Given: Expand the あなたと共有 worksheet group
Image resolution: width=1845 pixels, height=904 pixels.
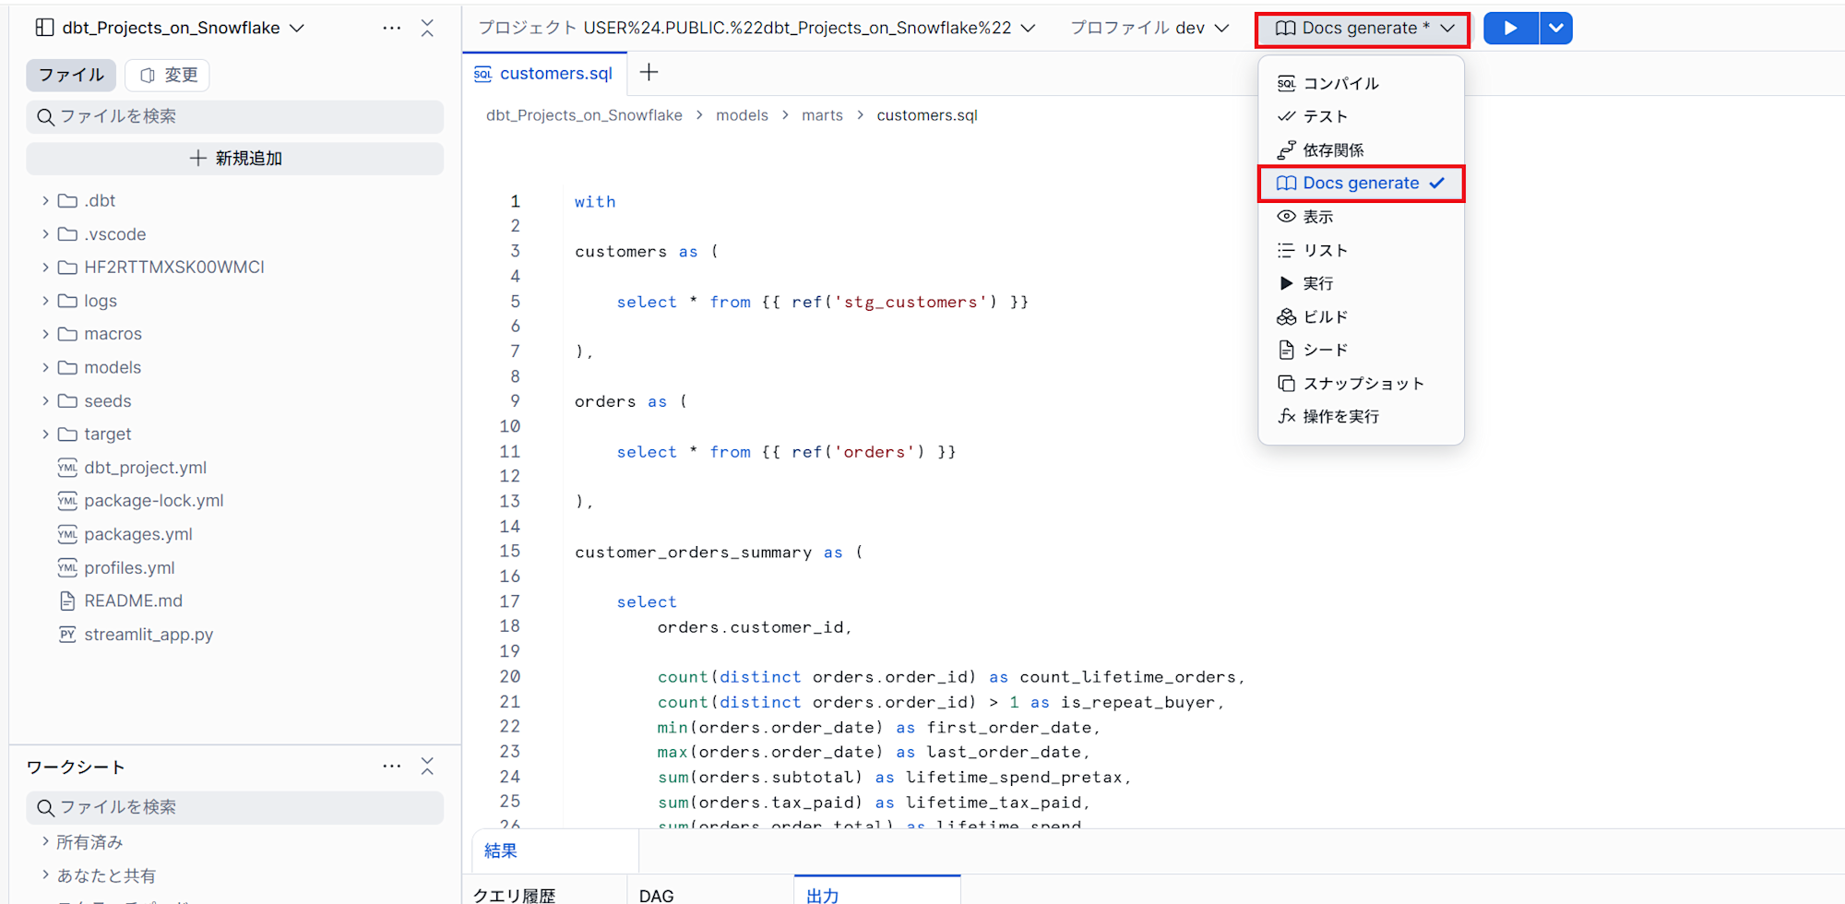Looking at the screenshot, I should point(45,875).
